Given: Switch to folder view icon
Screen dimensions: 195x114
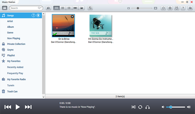Looking at the screenshot, I should (82, 8).
